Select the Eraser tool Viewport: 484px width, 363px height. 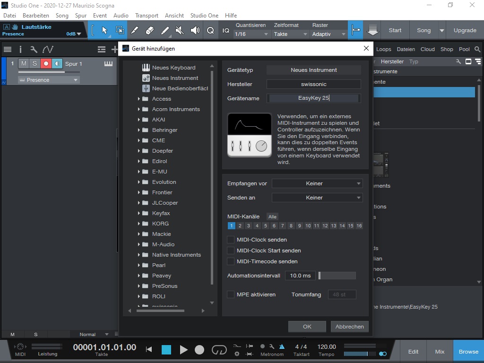[x=149, y=30]
